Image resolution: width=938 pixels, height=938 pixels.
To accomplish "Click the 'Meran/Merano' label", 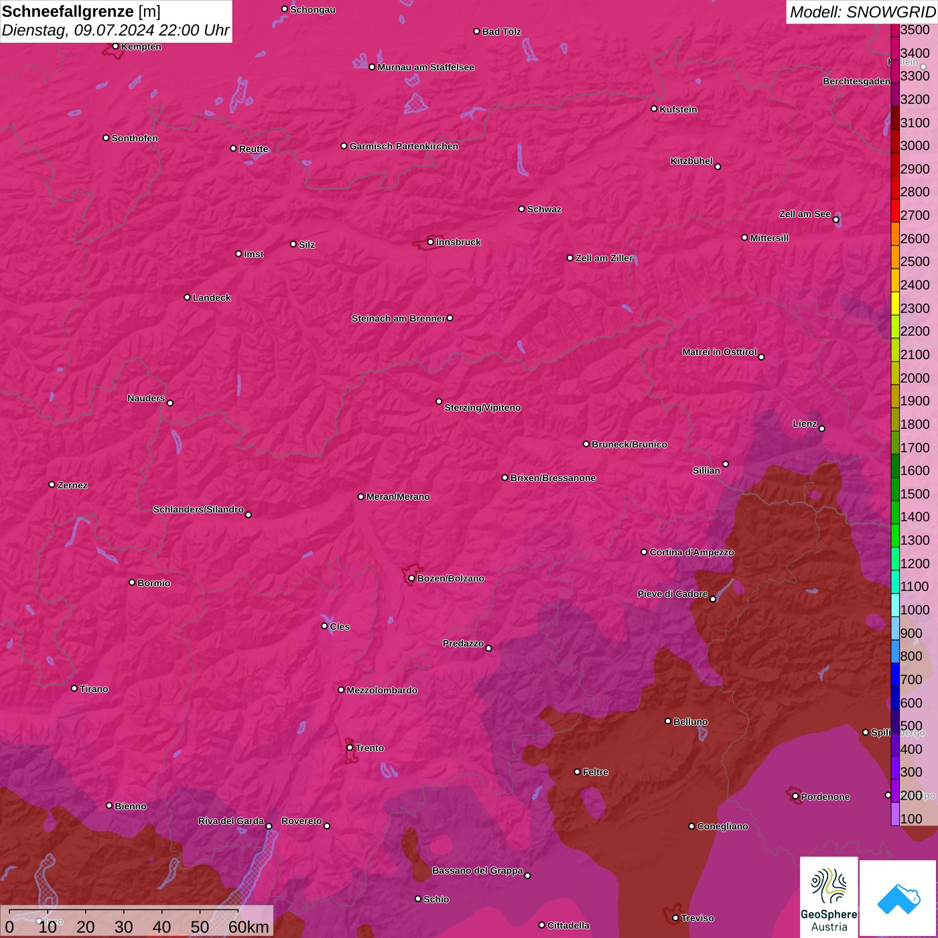I will [x=398, y=496].
